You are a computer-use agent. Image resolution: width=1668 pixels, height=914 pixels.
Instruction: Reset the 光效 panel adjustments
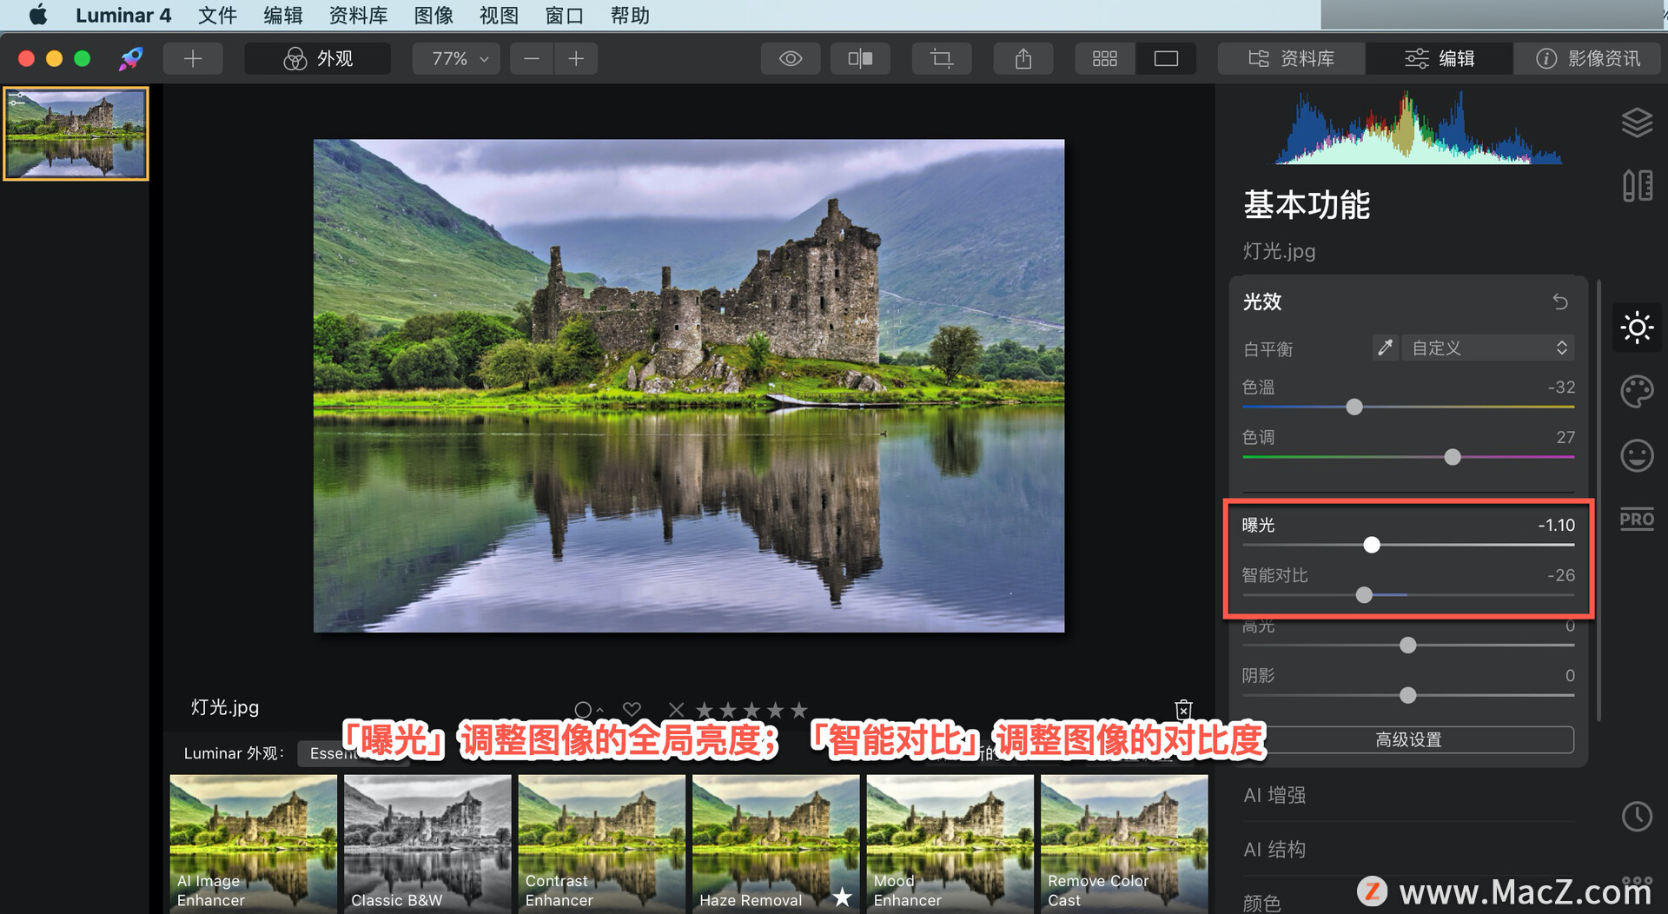(x=1559, y=301)
